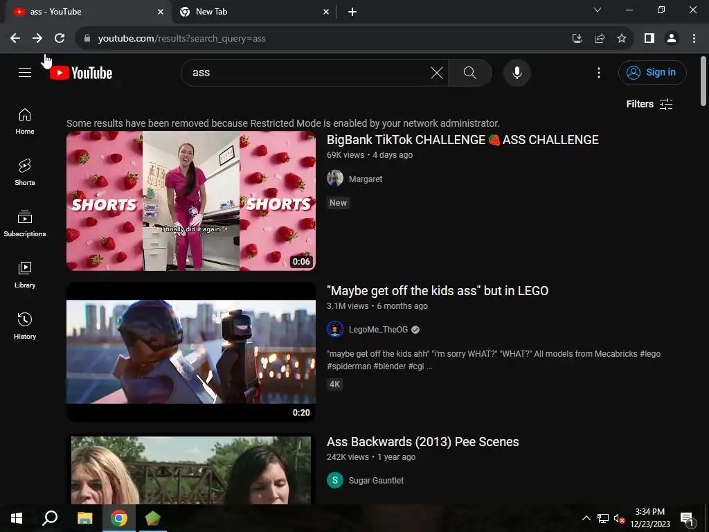Click the install app icon in address bar

[577, 39]
